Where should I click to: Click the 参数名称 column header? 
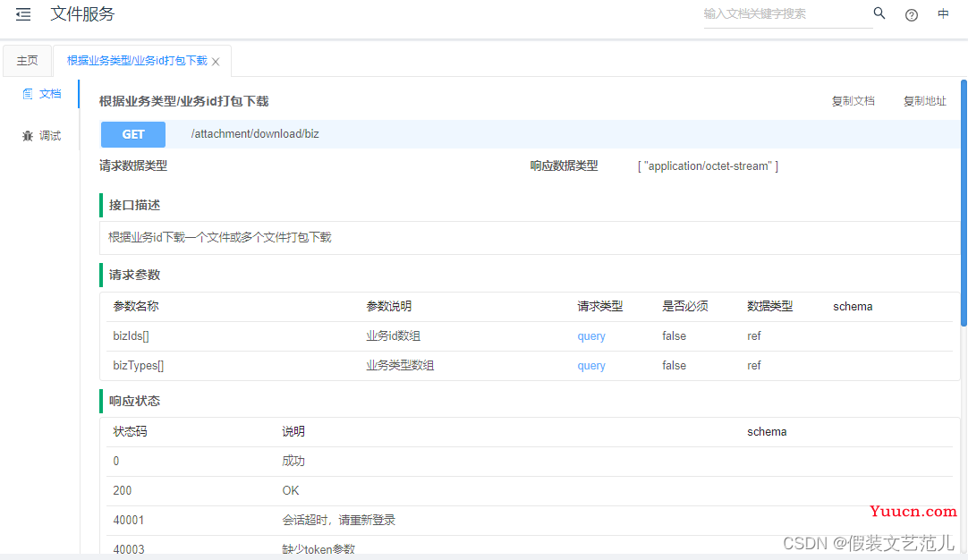136,306
